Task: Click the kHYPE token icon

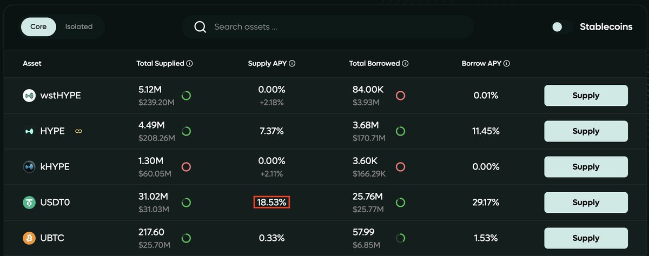Action: click(29, 167)
